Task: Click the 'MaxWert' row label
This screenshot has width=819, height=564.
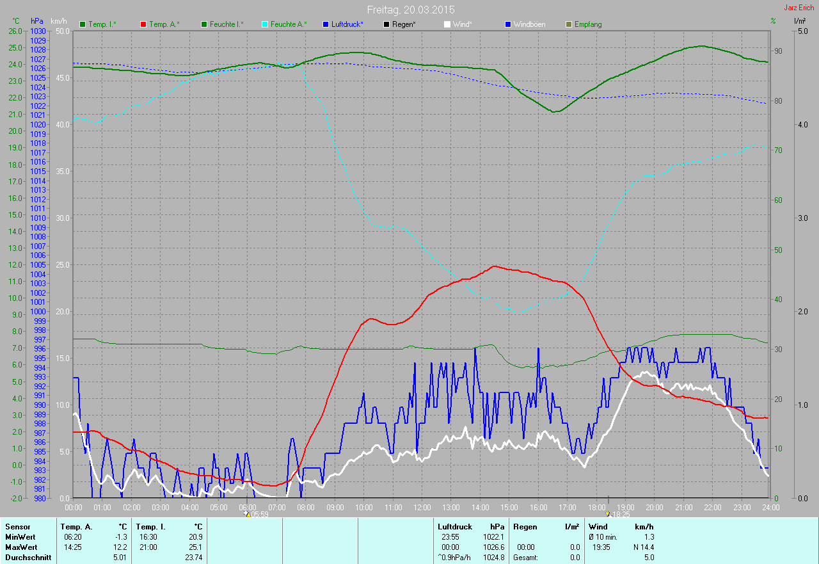Action: coord(22,547)
